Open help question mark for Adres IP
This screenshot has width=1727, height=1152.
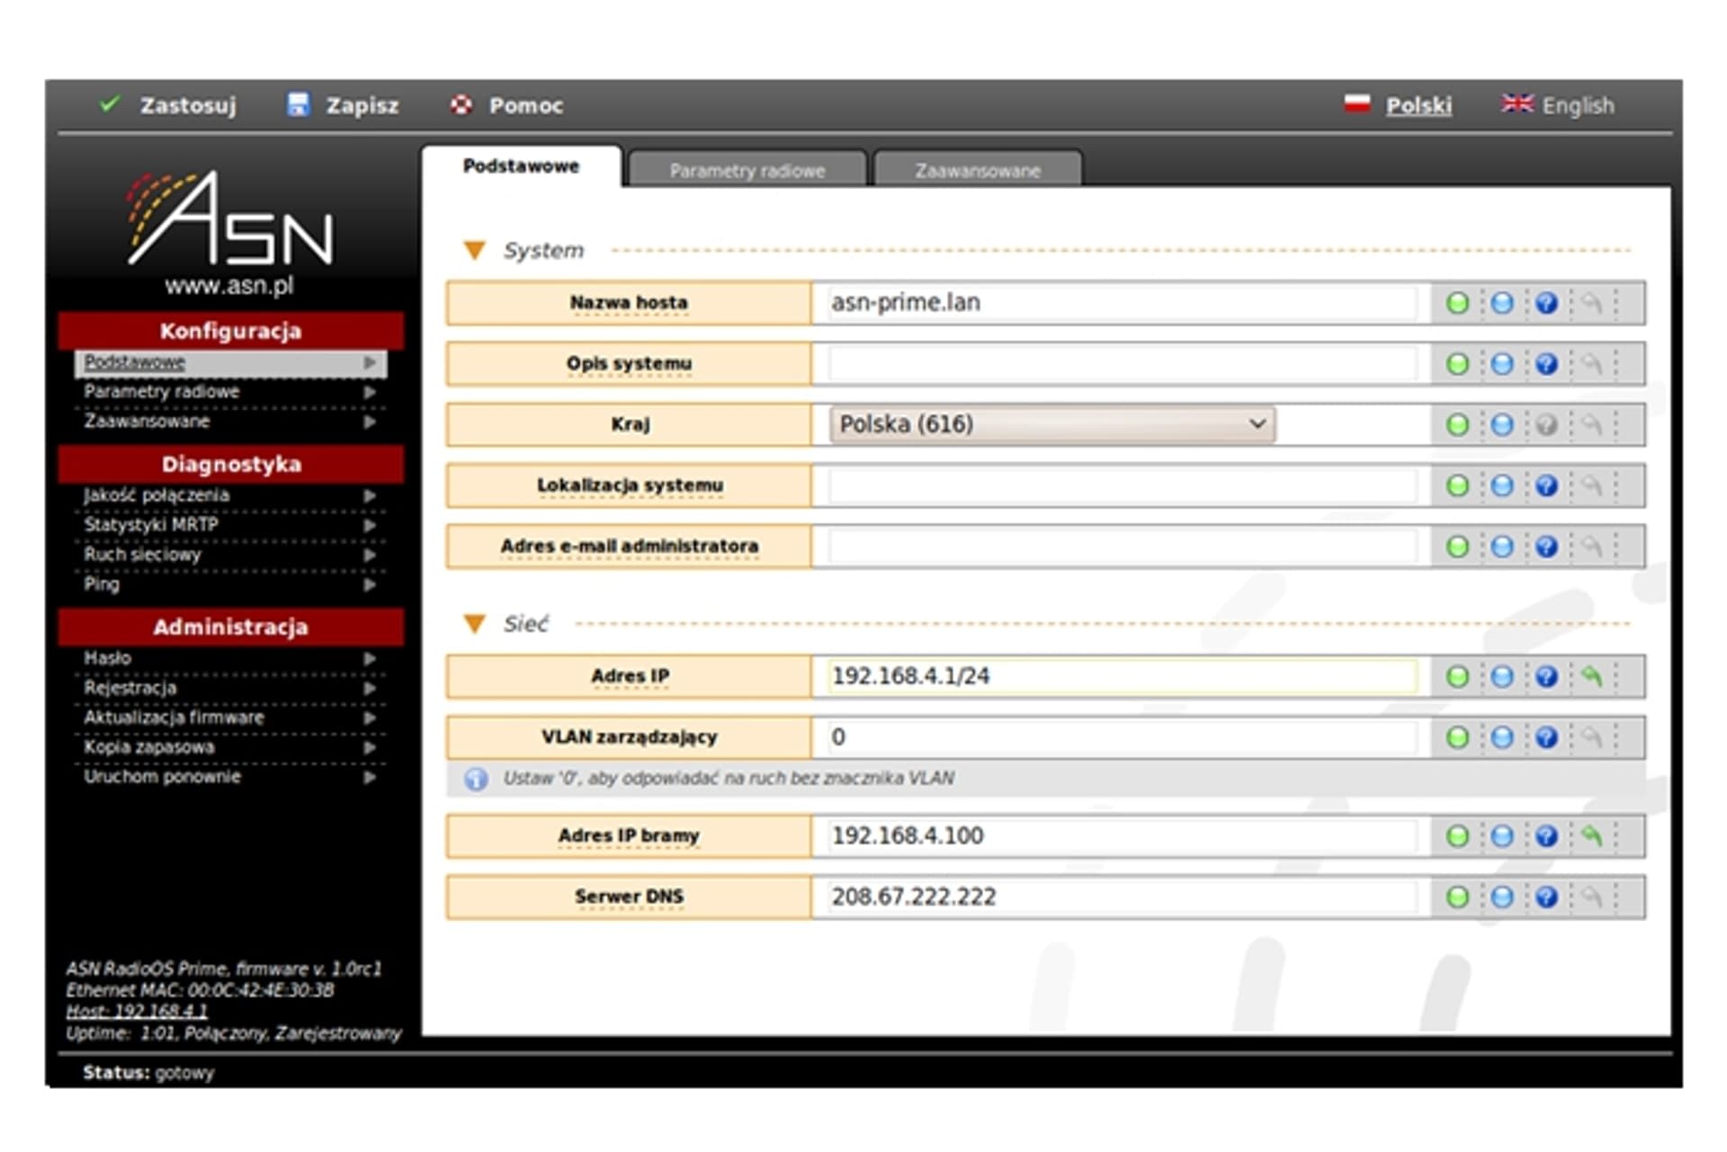[x=1546, y=676]
